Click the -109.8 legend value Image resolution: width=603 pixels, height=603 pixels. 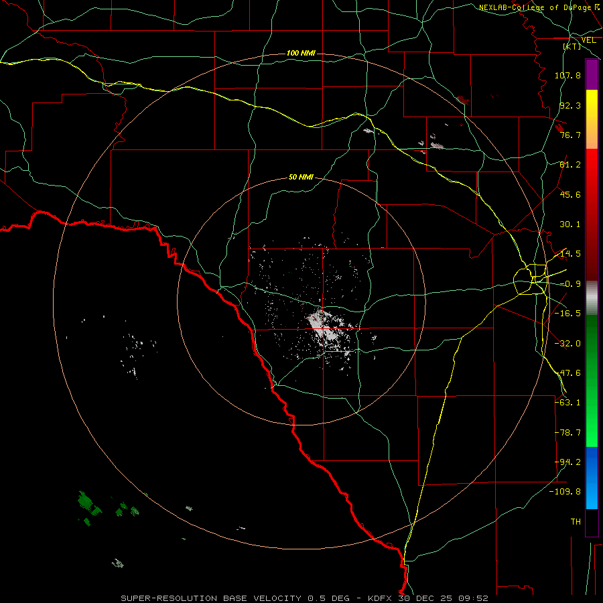(565, 492)
